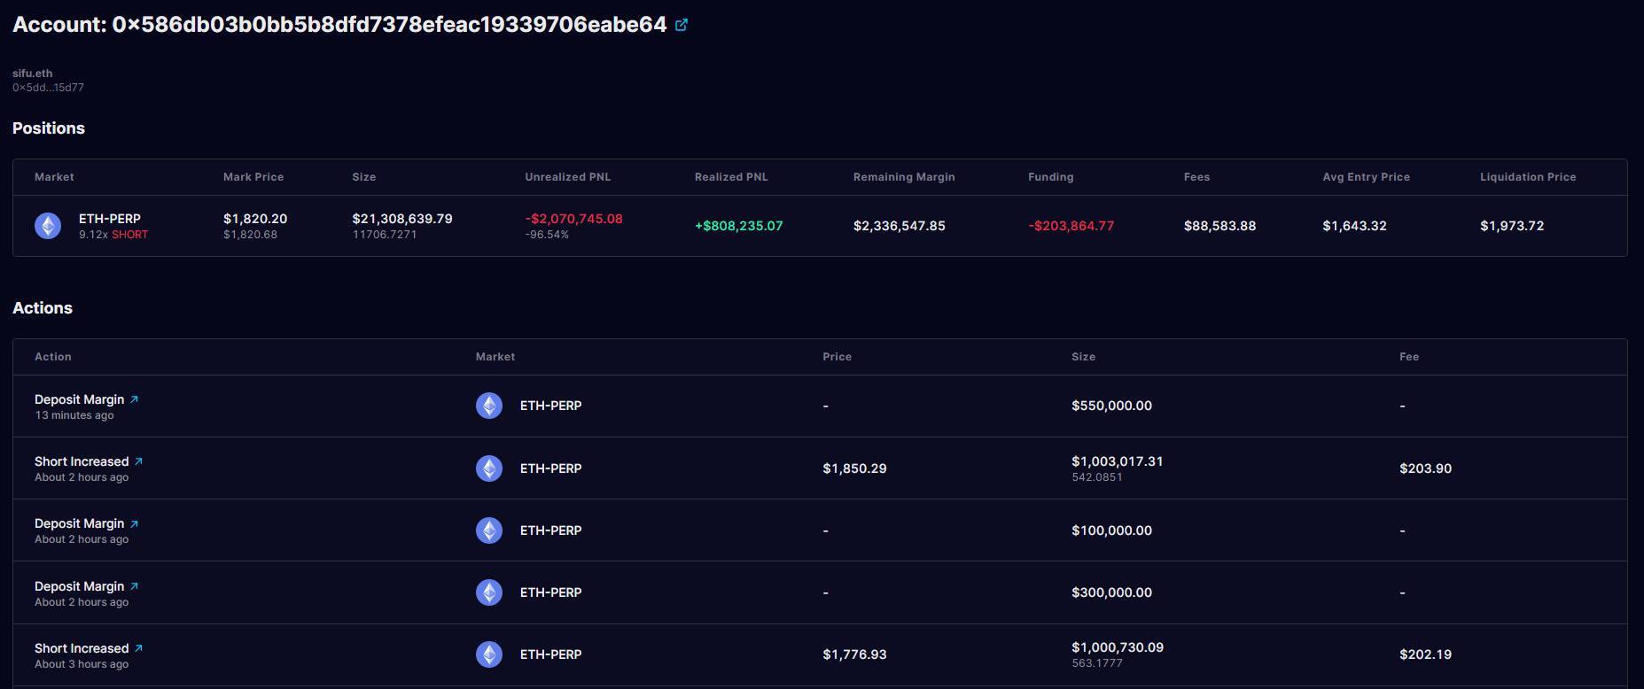Click the remaining margin $2,336,547.85
The height and width of the screenshot is (689, 1644).
click(899, 226)
